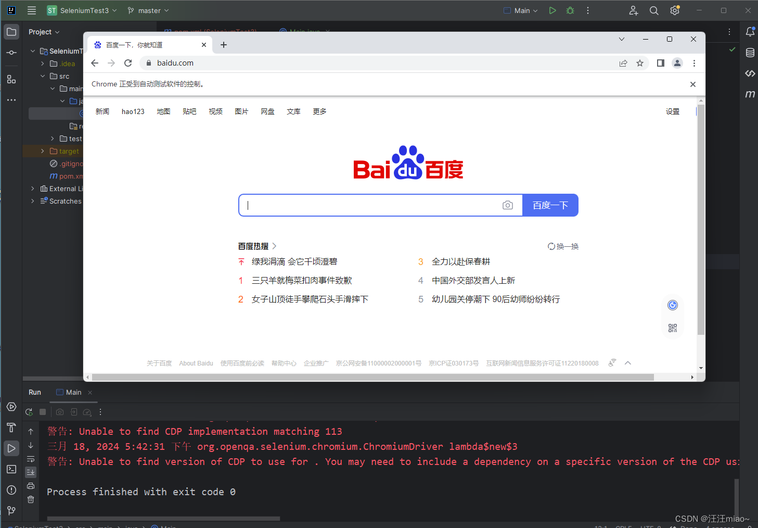Share this page from Chrome address bar

tap(623, 63)
